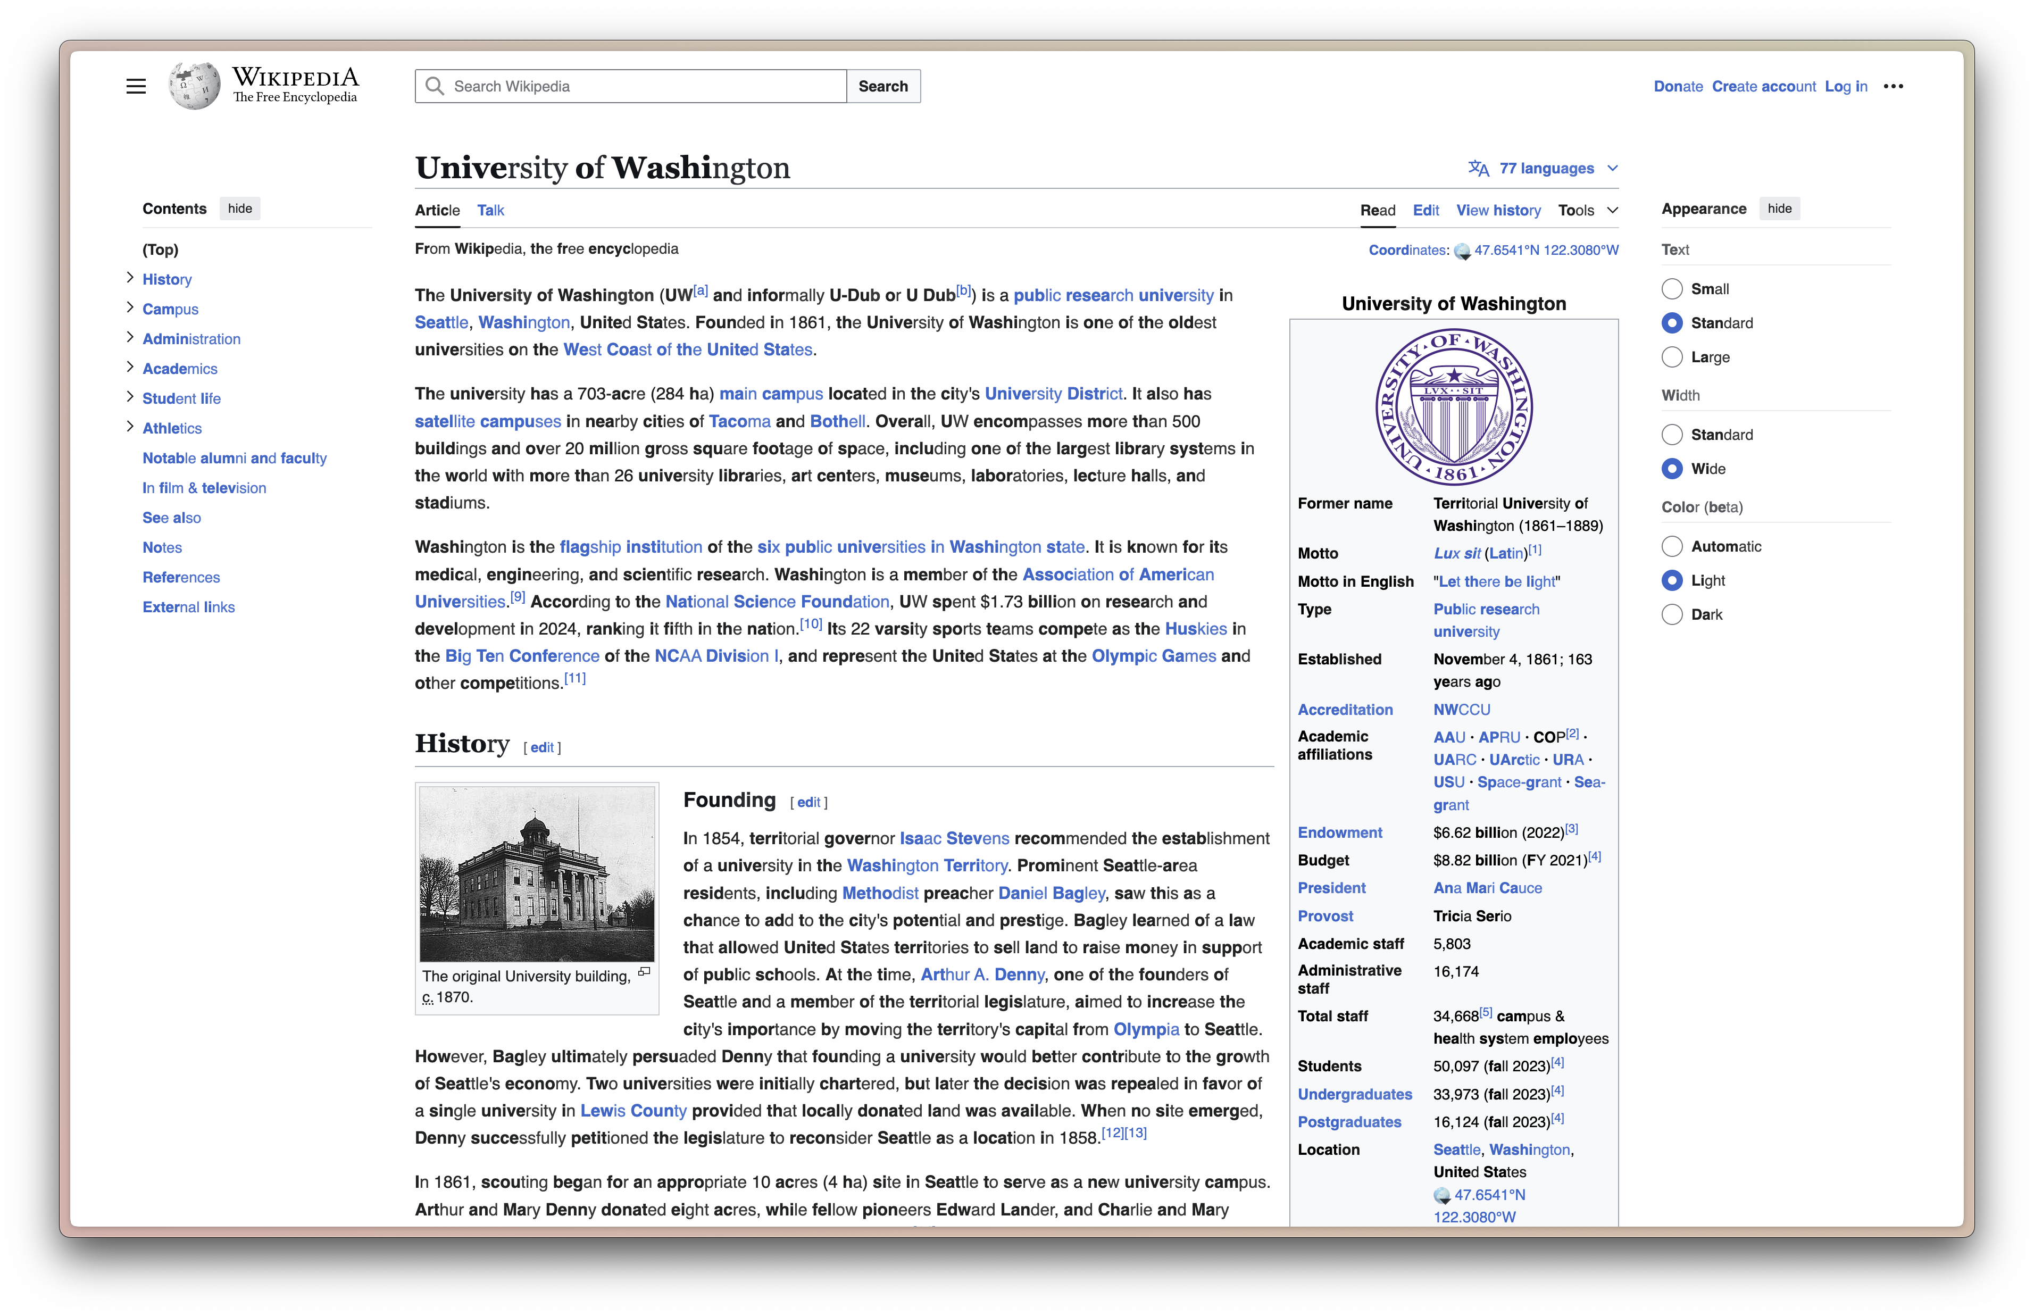Expand the Student life section in contents
The image size is (2034, 1316).
(130, 397)
